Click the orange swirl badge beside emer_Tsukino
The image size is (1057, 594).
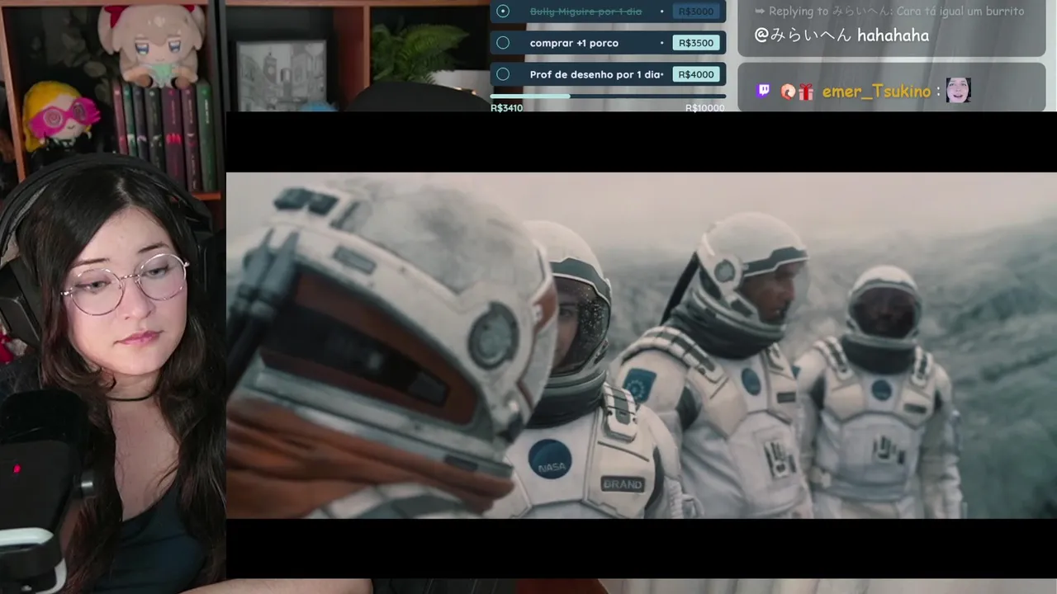pyautogui.click(x=788, y=92)
